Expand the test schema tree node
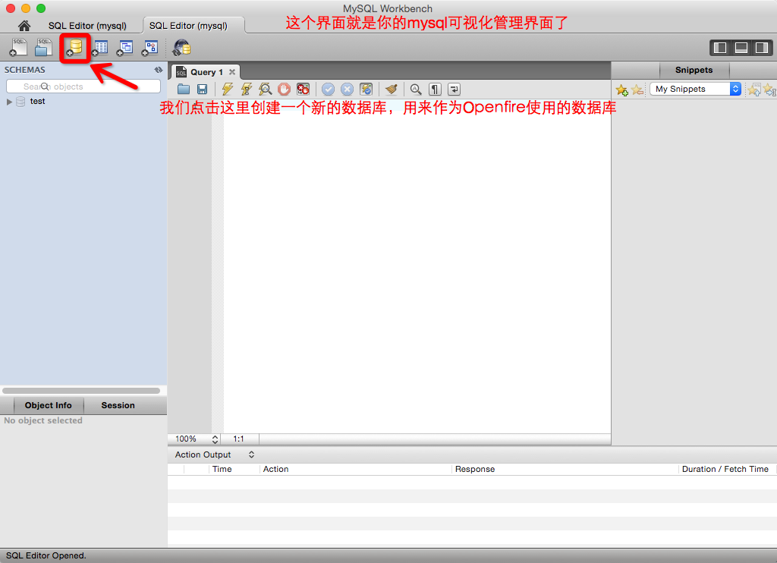This screenshot has height=563, width=777. (9, 102)
